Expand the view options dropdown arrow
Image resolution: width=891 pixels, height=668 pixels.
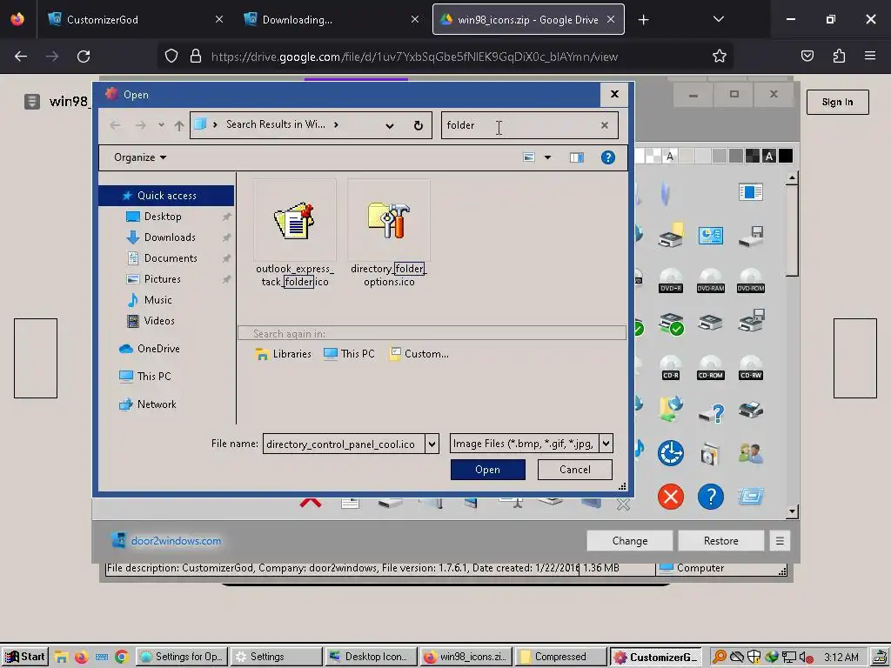548,157
